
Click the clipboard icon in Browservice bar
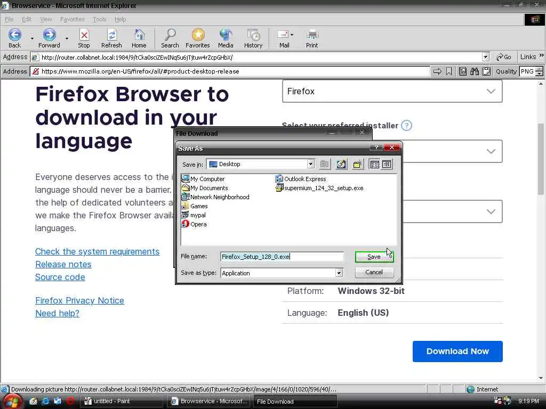click(x=486, y=71)
